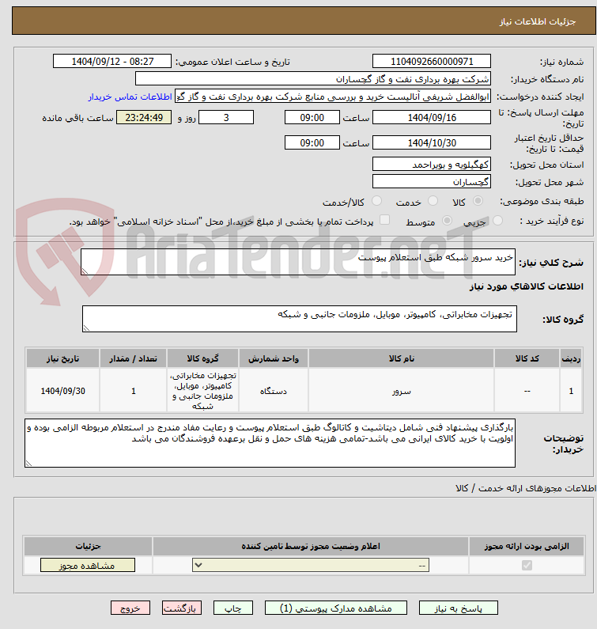Click the شهر محل تحویل field گچساران
The width and height of the screenshot is (597, 629).
pyautogui.click(x=432, y=182)
